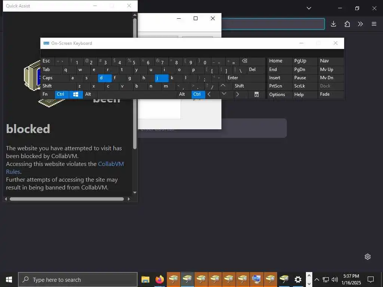Screen dimensions: 383x287
Task: Click the Esc key
Action: coord(48,61)
